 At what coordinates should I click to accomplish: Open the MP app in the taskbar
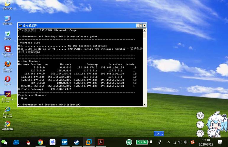pyautogui.click(x=64, y=142)
